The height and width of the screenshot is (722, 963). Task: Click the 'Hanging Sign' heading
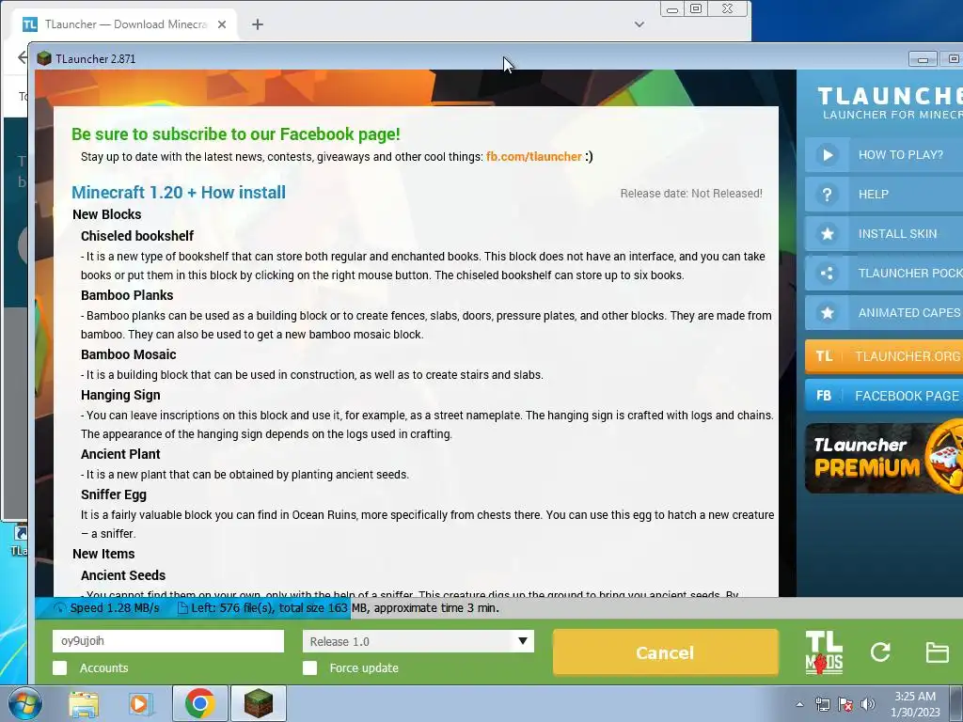pyautogui.click(x=120, y=395)
